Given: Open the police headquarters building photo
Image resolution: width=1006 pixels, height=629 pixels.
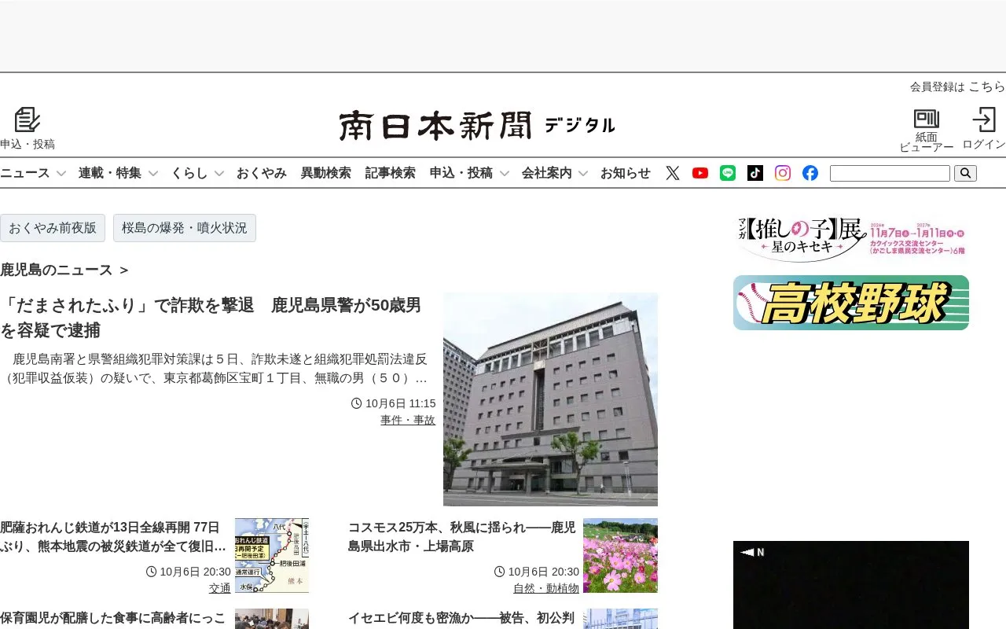Looking at the screenshot, I should tap(550, 399).
